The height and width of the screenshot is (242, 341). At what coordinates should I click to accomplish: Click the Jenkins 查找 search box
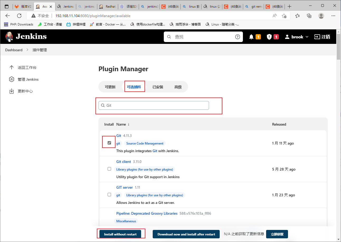[203, 37]
